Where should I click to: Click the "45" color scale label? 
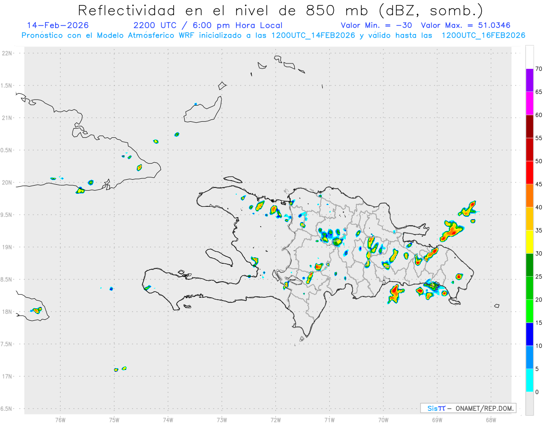coord(539,184)
